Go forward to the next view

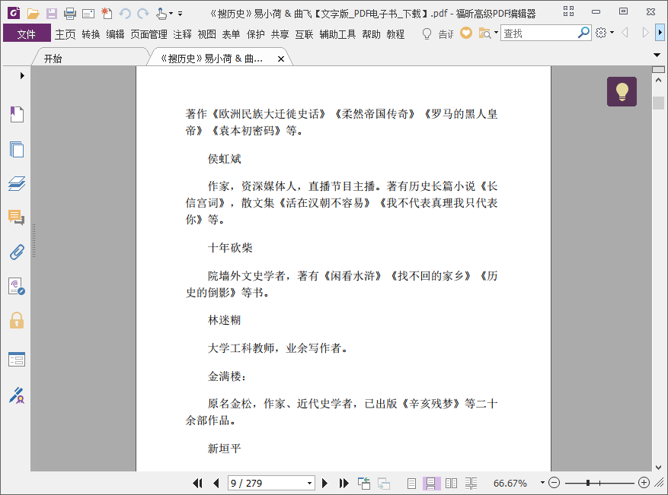383,483
